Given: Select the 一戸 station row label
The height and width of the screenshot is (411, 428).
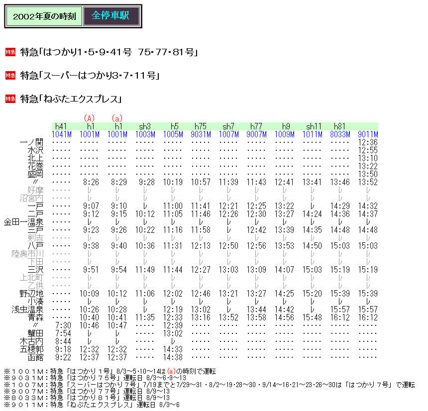Looking at the screenshot, I should pos(35,206).
